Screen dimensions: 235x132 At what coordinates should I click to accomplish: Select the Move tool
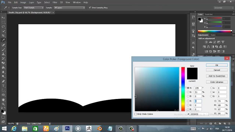click(3, 18)
